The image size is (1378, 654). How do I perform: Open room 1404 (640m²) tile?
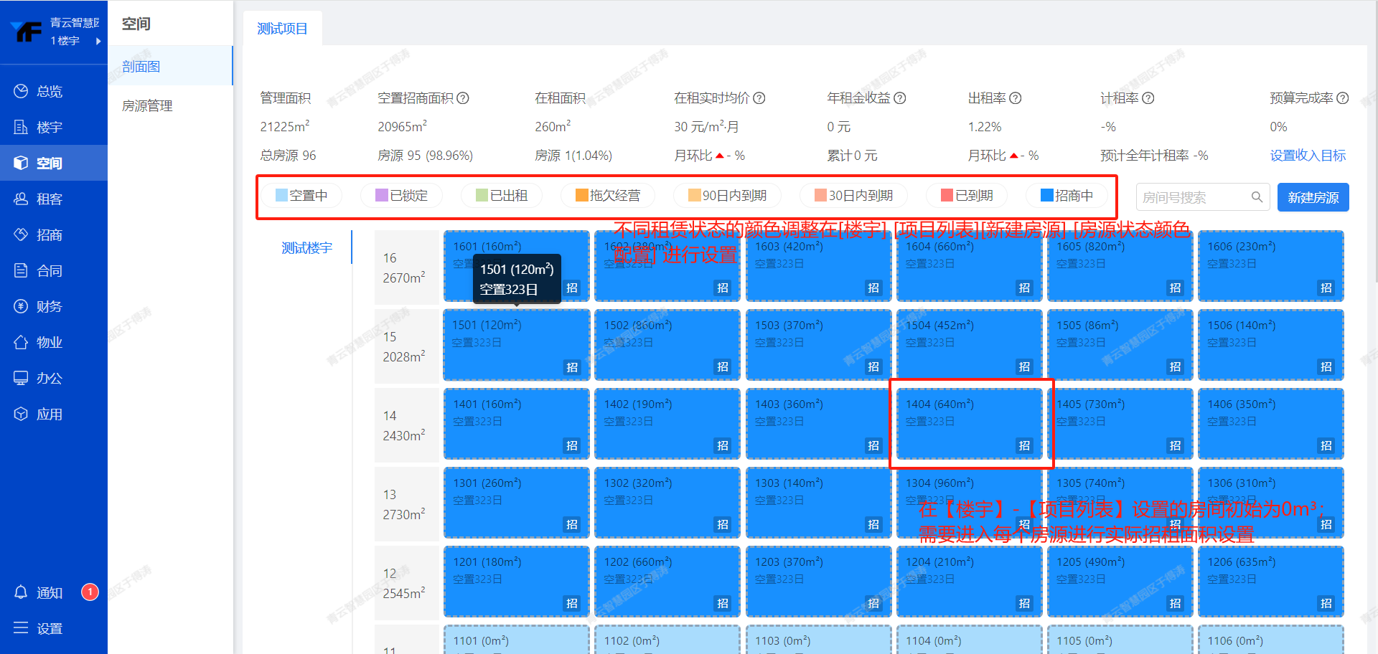coord(969,424)
